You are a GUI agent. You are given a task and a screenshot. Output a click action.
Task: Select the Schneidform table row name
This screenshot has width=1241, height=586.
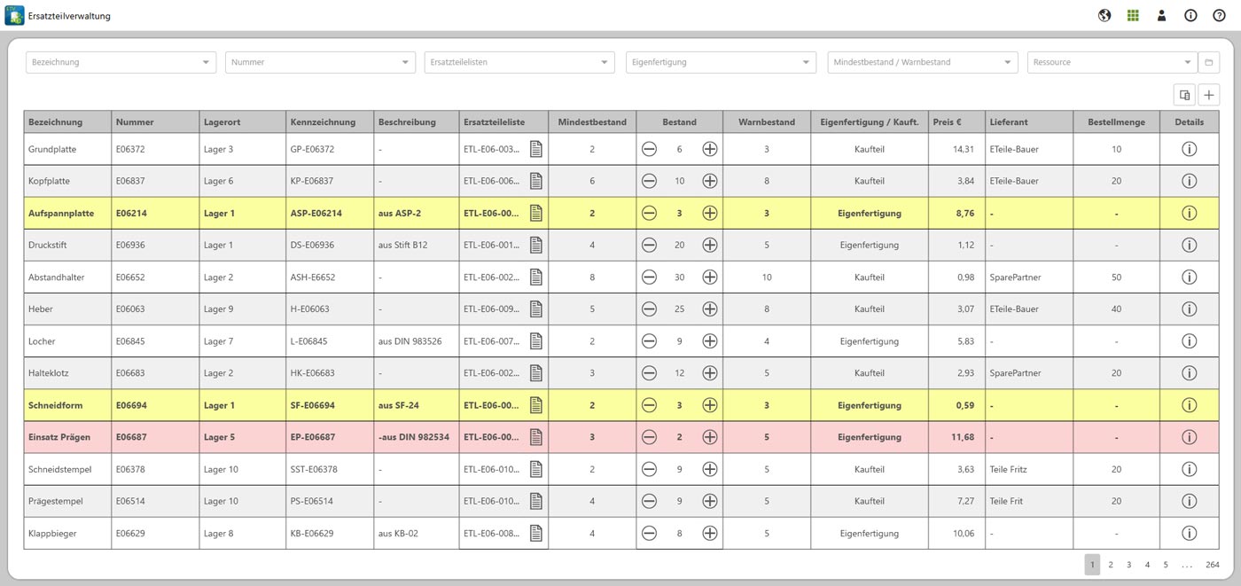tap(56, 405)
